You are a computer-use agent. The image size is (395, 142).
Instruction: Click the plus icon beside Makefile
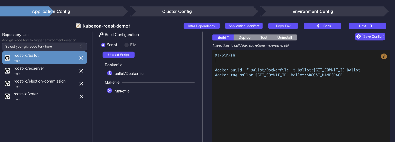click(x=110, y=91)
